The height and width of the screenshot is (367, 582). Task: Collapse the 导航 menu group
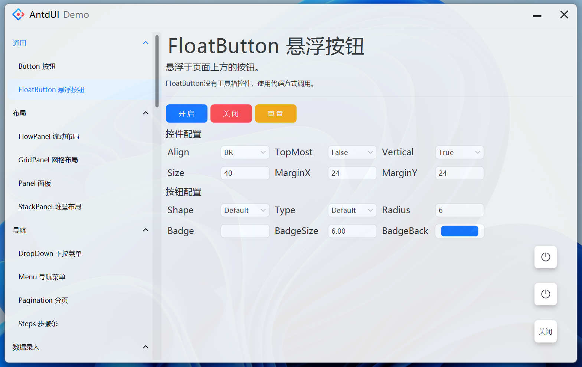coord(145,230)
